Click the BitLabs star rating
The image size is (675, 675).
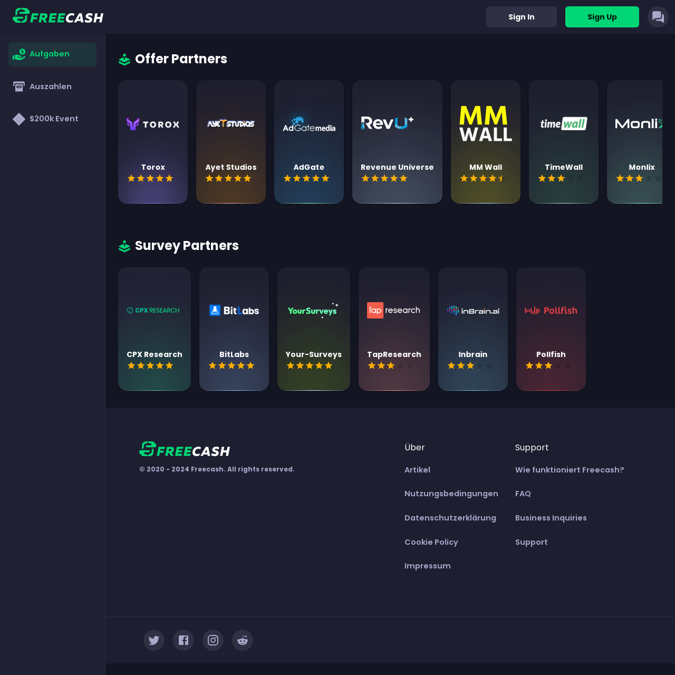point(232,365)
